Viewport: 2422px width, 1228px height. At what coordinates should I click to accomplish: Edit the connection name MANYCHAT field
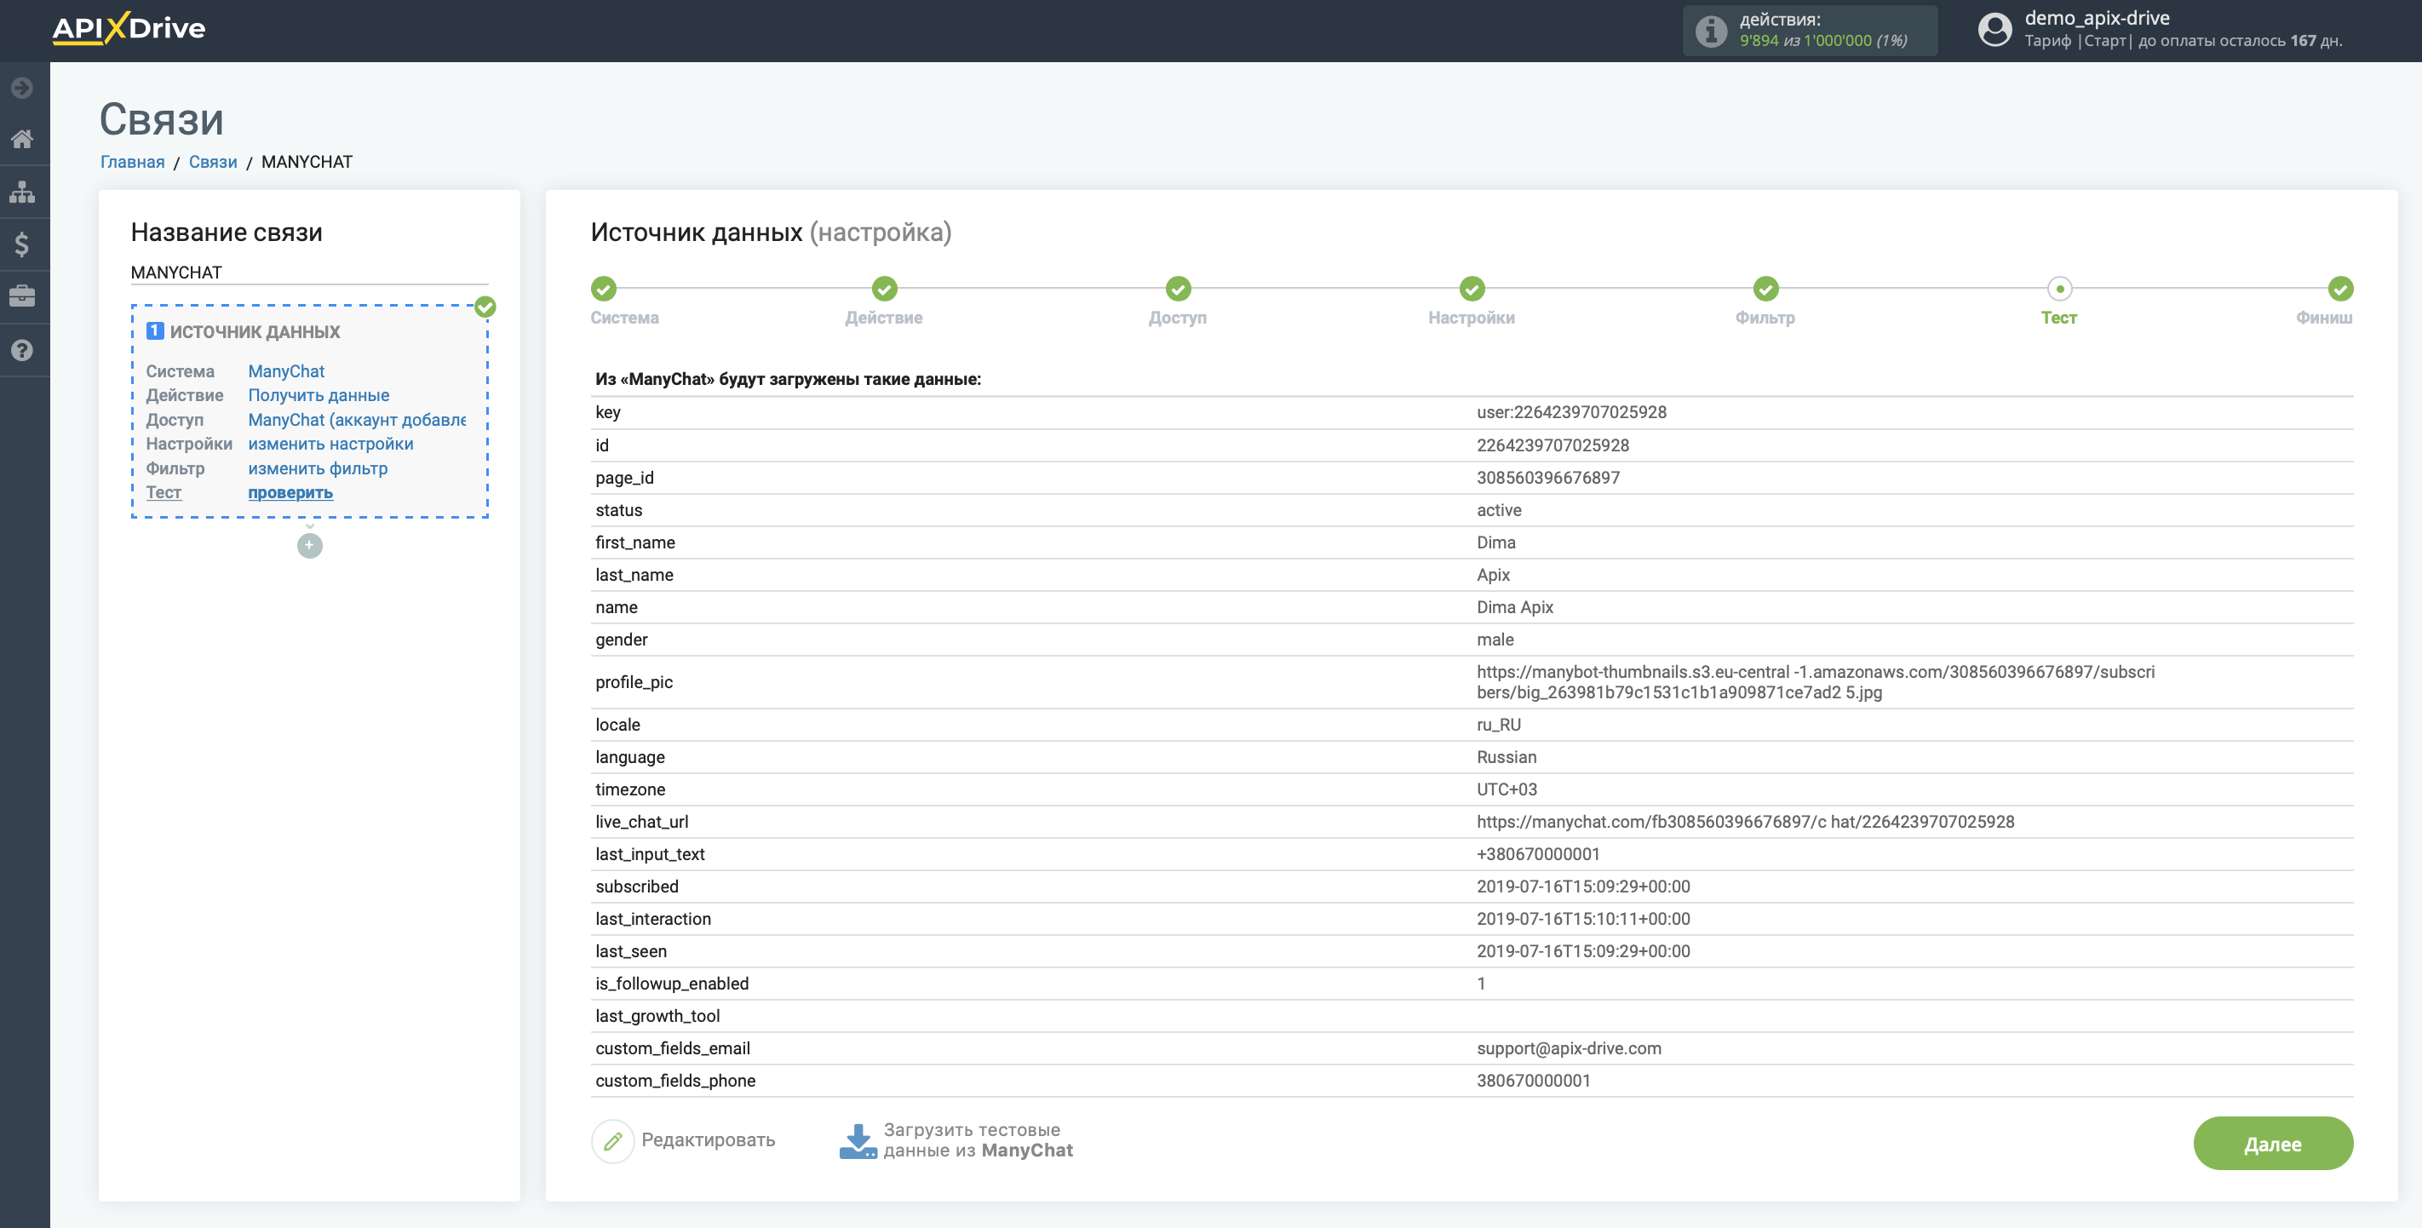tap(309, 272)
